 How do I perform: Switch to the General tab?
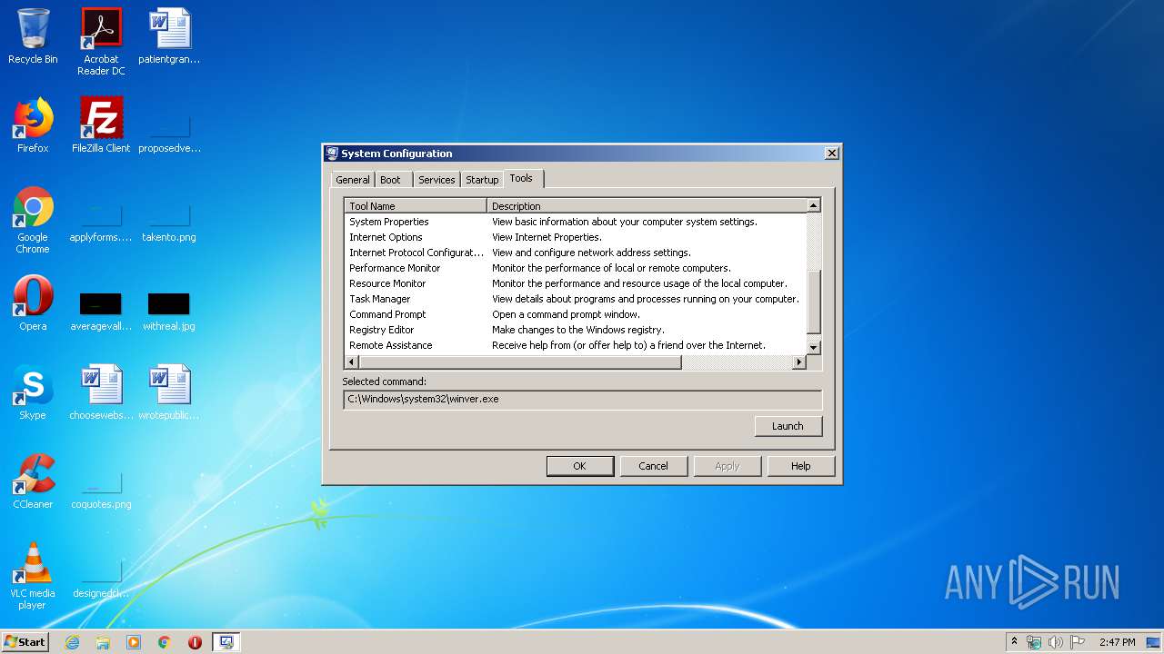pyautogui.click(x=353, y=180)
